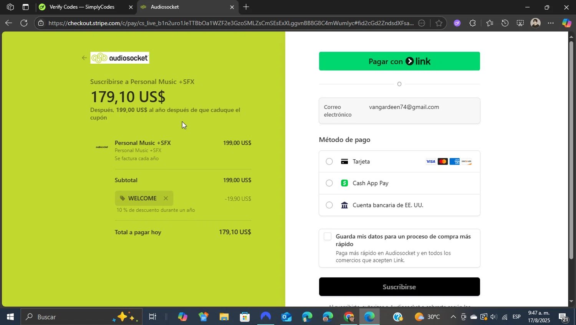Open the notification center icon
The image size is (576, 325).
click(x=564, y=317)
